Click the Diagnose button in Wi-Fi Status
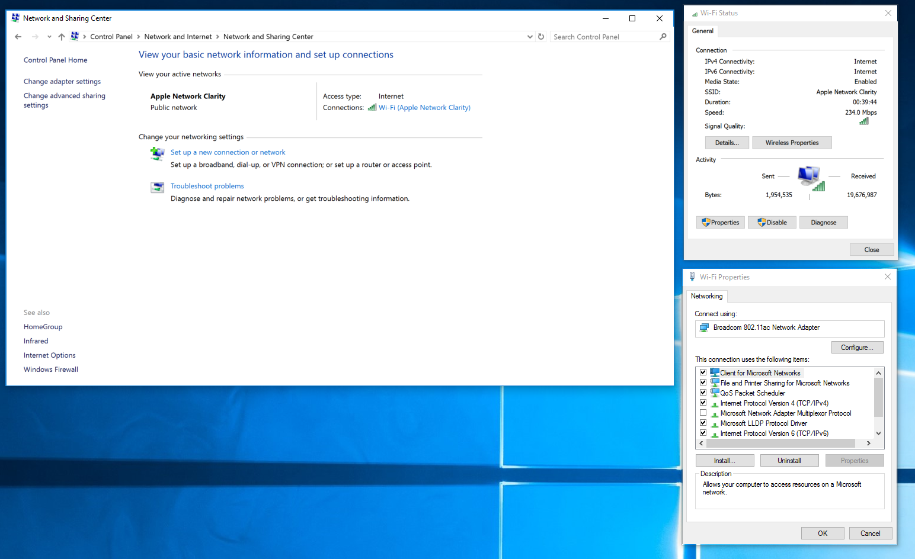Screen dimensions: 915x559 (824, 223)
